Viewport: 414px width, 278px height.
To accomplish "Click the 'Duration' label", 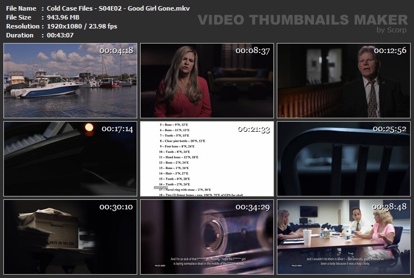I will point(20,35).
